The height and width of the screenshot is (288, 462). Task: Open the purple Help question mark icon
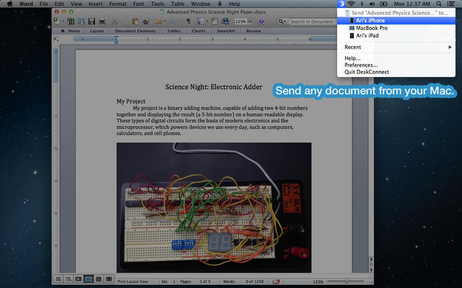point(261,21)
